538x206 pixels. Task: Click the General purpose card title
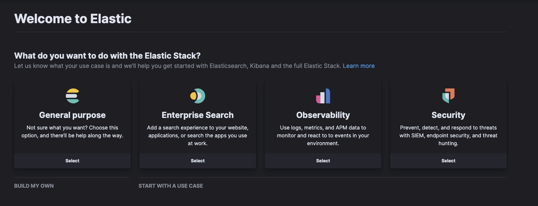tap(72, 115)
